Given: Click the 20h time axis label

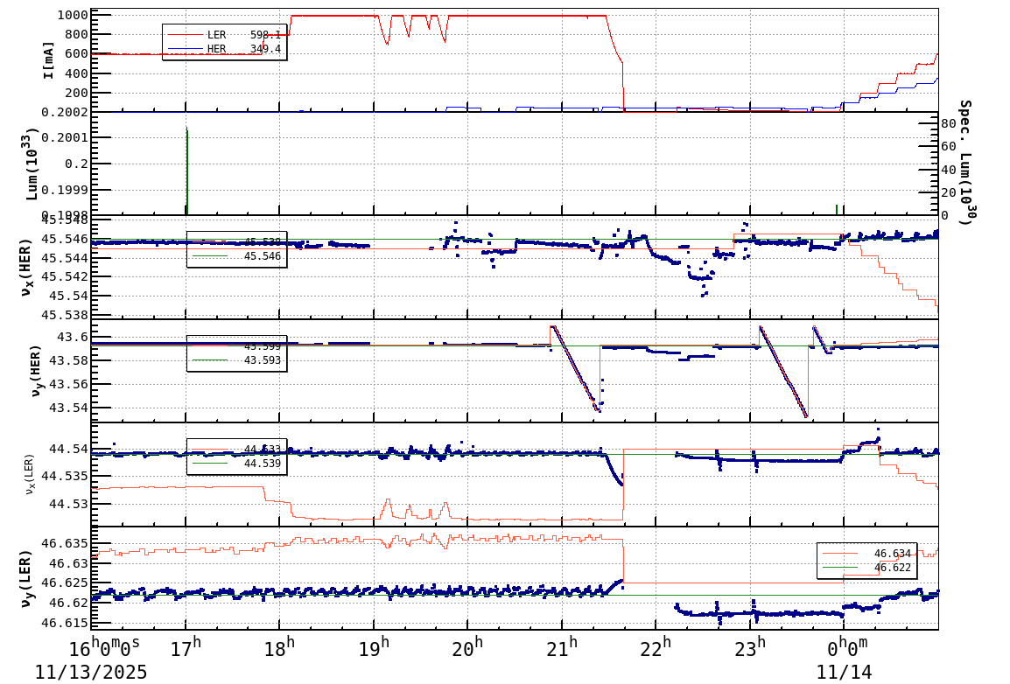Looking at the screenshot, I should 467,646.
